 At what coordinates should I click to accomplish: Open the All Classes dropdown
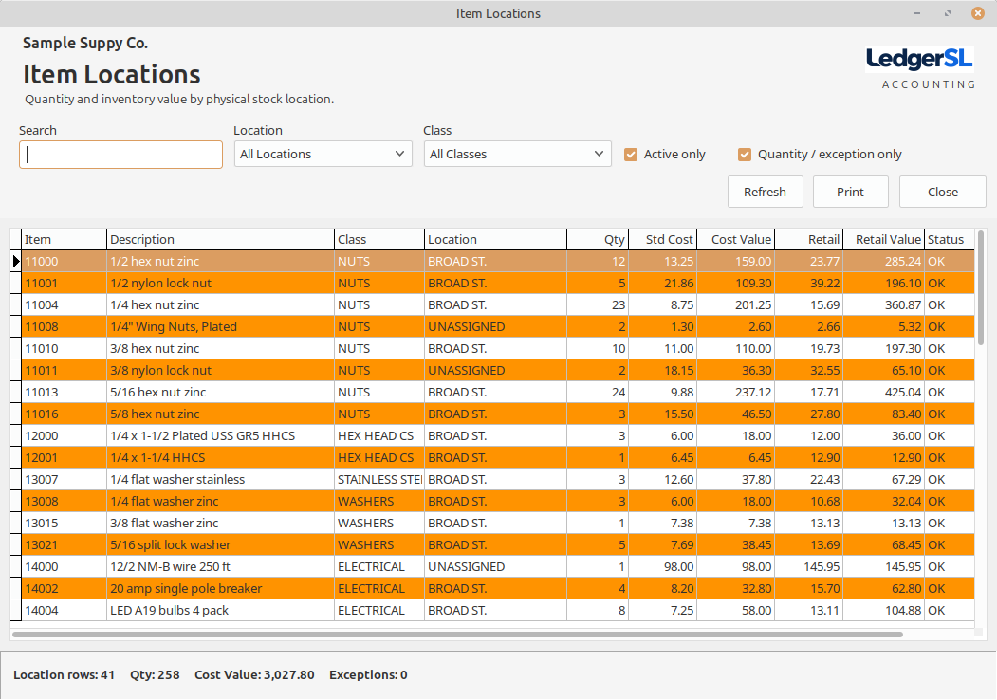518,154
